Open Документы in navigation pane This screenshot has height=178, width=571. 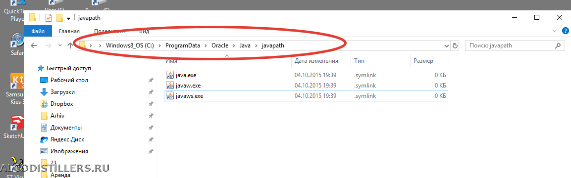pos(66,128)
